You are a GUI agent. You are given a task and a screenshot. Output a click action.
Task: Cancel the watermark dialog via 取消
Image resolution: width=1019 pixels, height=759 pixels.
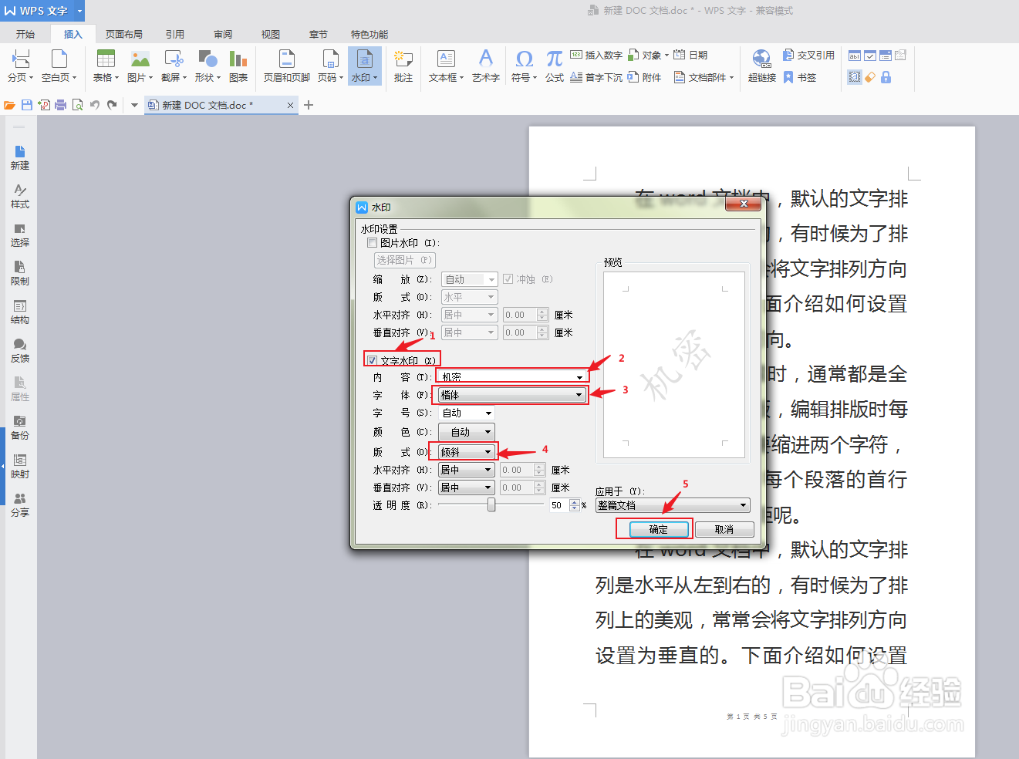tap(725, 529)
